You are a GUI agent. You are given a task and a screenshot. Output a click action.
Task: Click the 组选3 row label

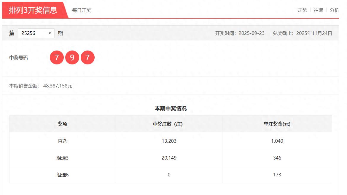tap(62, 158)
